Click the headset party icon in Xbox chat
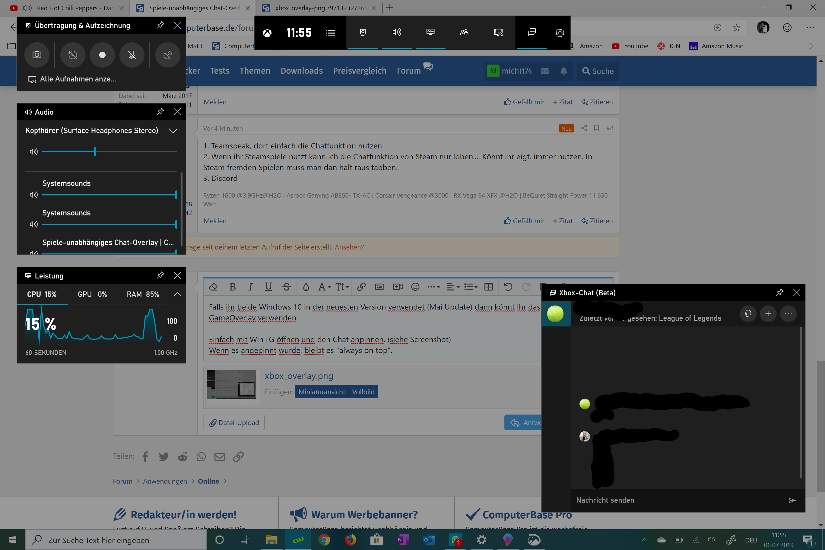The image size is (825, 550). coord(748,313)
